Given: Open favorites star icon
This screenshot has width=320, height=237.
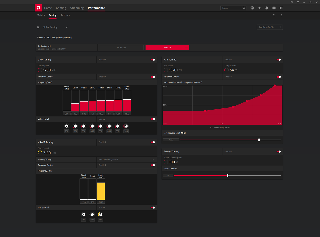Looking at the screenshot, I should (x=259, y=8).
